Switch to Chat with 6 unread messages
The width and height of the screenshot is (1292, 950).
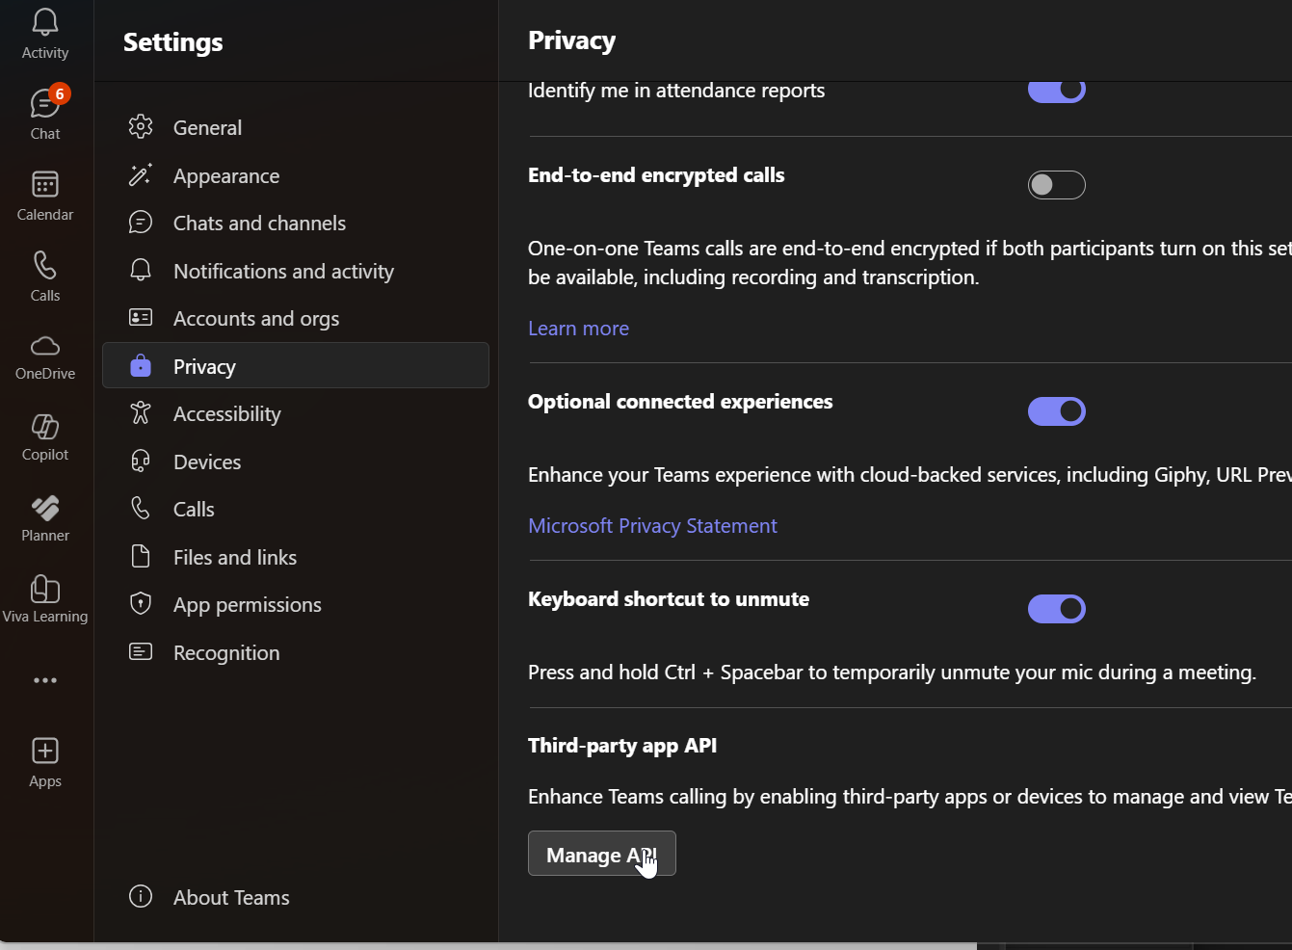(x=44, y=111)
